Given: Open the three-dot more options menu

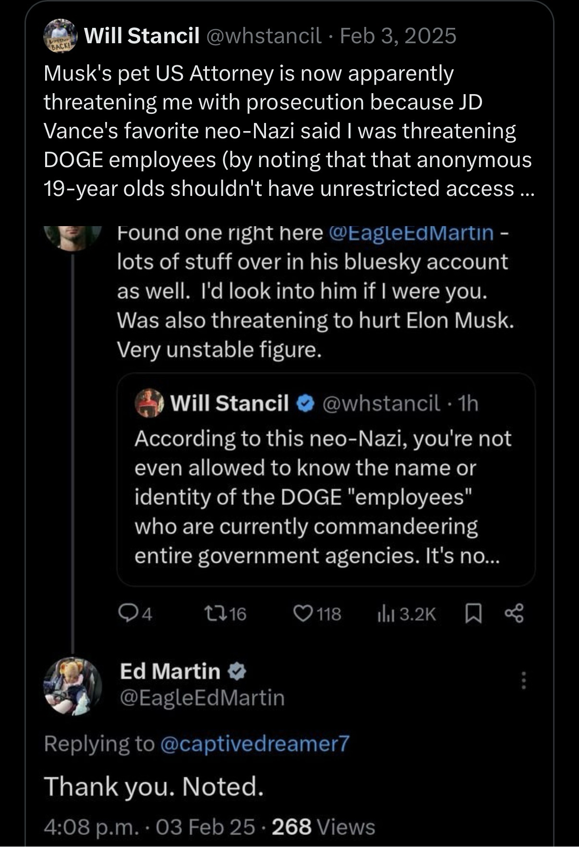Looking at the screenshot, I should (524, 680).
